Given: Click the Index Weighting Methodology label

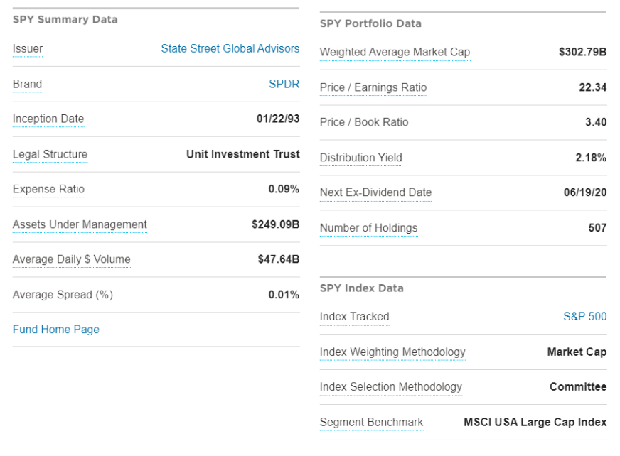Looking at the screenshot, I should 392,352.
